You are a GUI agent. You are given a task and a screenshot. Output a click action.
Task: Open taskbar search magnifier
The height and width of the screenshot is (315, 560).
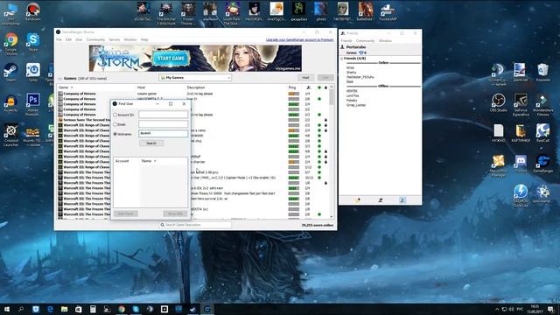pyautogui.click(x=21, y=309)
